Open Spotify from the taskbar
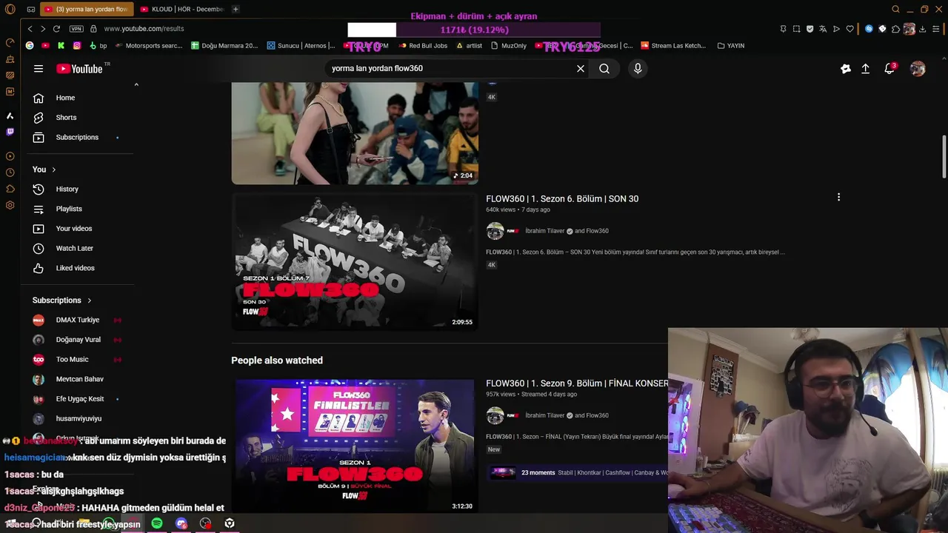The width and height of the screenshot is (948, 533). (x=157, y=523)
